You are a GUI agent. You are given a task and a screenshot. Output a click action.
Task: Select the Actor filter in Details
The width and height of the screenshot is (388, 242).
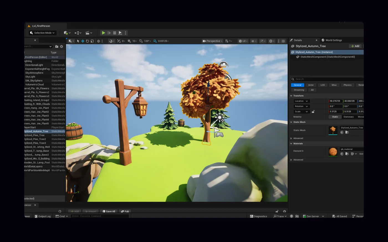311,85
